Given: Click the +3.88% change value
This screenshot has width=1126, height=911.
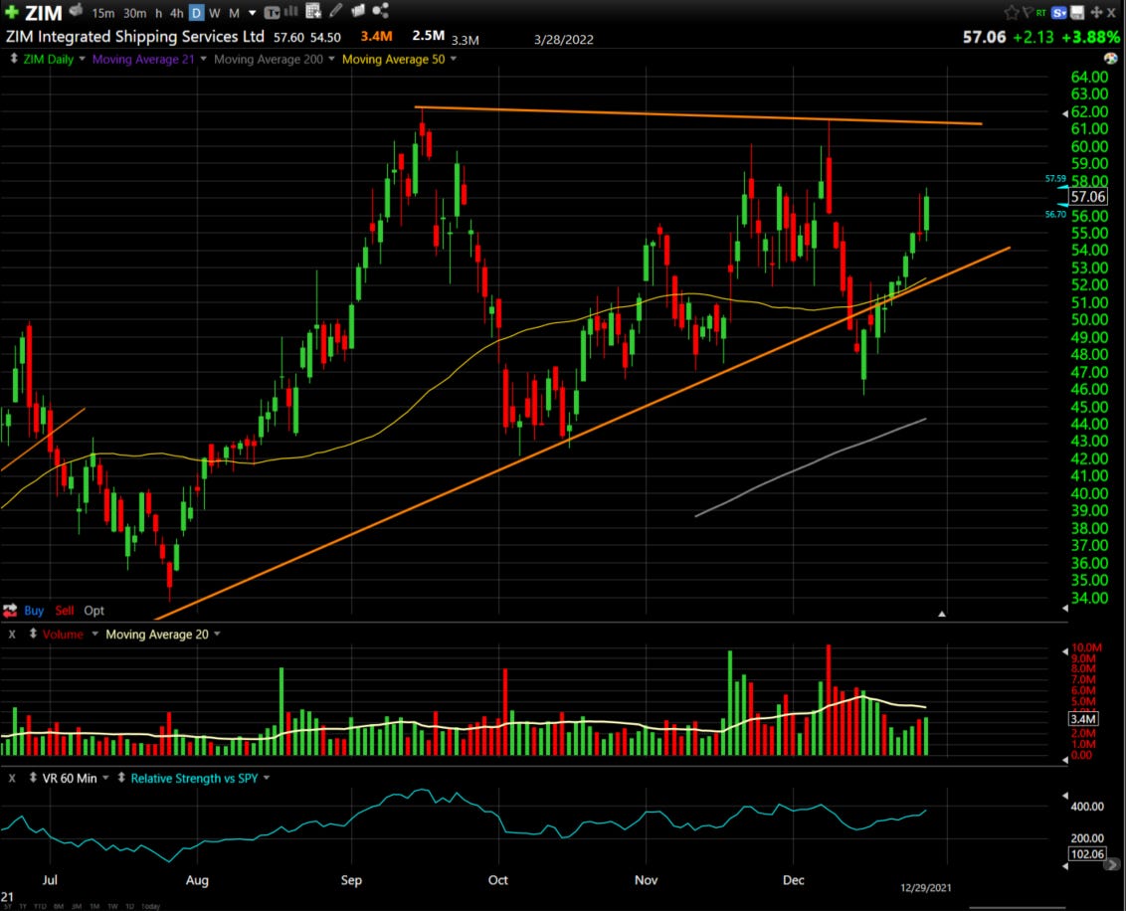Looking at the screenshot, I should 1091,37.
